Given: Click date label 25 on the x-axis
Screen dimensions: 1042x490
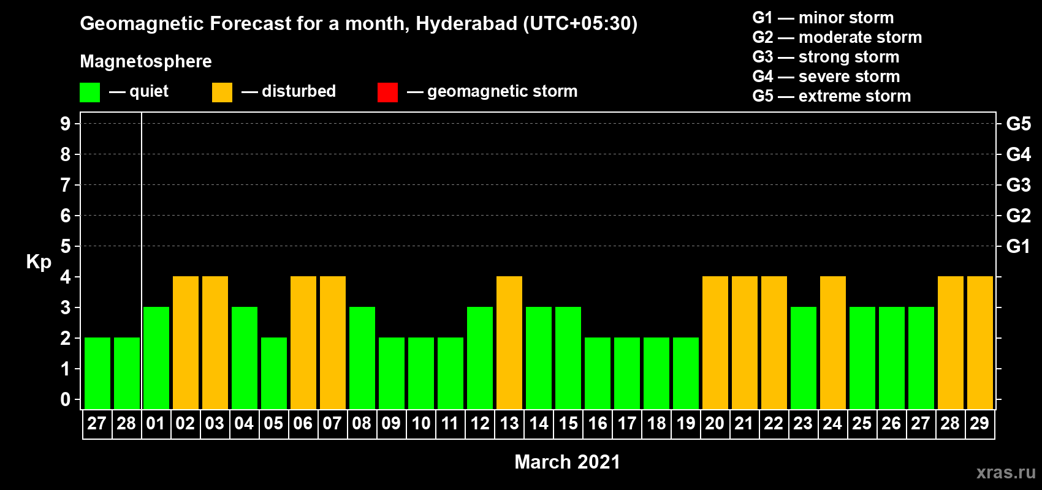Looking at the screenshot, I should tap(862, 423).
